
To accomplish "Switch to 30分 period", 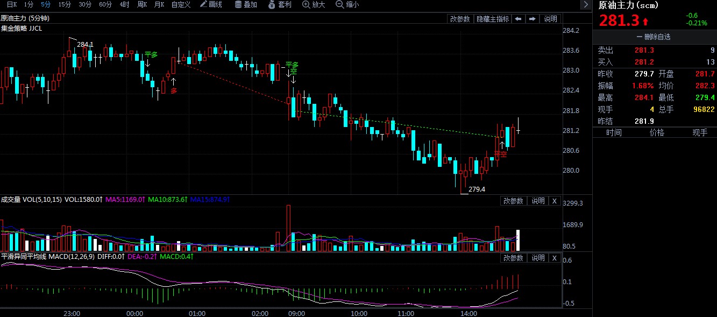I will (x=85, y=4).
